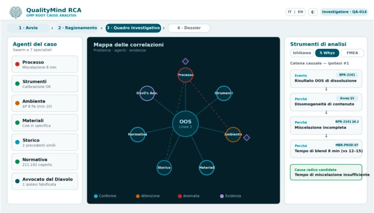Select the central OOS Linea 3 node

tap(185, 124)
